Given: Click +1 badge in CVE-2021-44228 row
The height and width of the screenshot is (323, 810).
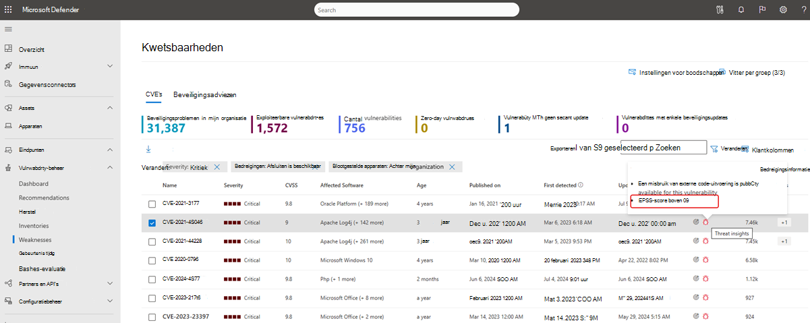Looking at the screenshot, I should coord(784,241).
